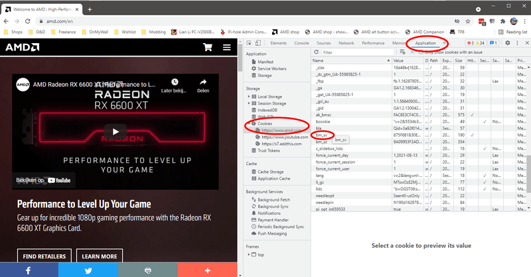Click Bekijken op YouTube link
The height and width of the screenshot is (277, 531).
click(43, 180)
